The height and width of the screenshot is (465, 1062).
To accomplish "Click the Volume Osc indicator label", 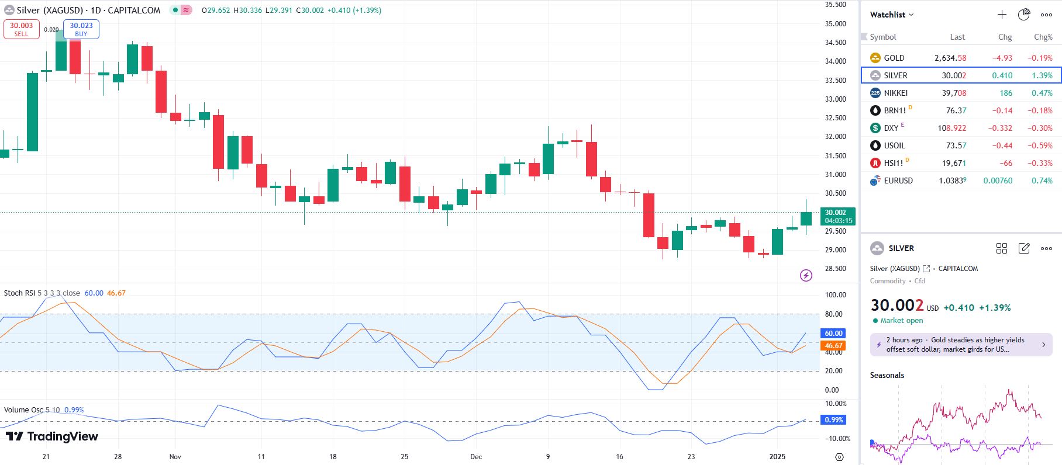I will [x=32, y=410].
